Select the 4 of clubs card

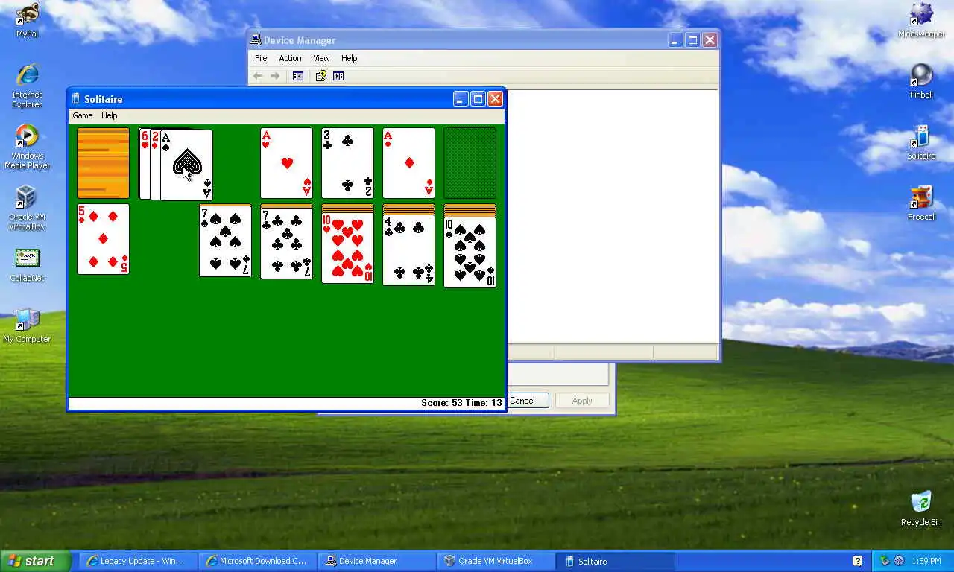click(x=408, y=250)
